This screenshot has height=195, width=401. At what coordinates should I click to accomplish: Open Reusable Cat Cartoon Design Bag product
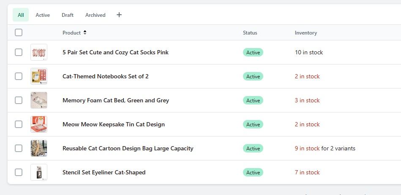click(128, 148)
